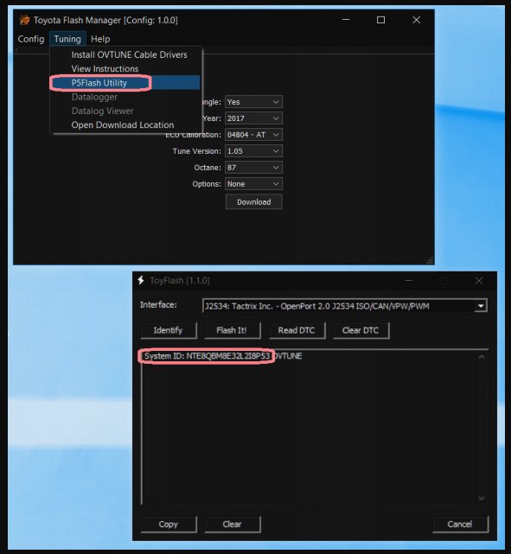Click the Flash It! button
511x554 pixels.
[232, 330]
